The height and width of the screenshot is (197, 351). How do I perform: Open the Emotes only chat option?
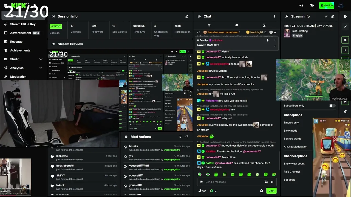pyautogui.click(x=291, y=123)
